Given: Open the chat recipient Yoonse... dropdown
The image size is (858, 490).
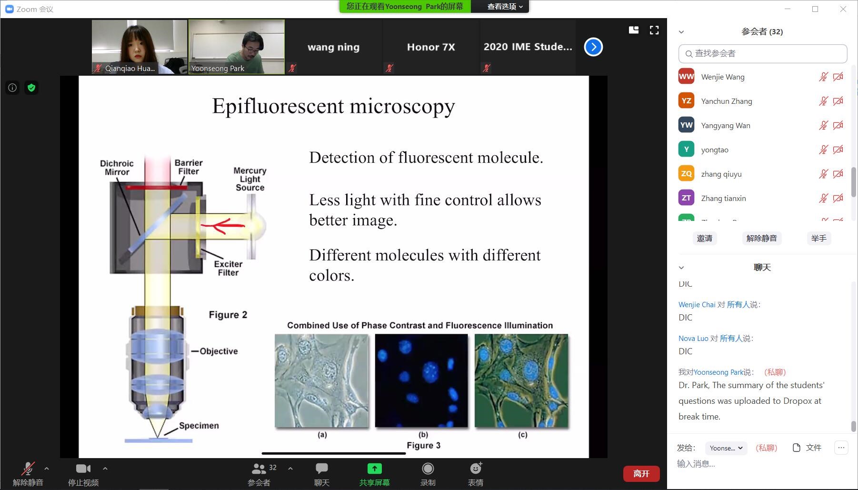Looking at the screenshot, I should tap(726, 448).
